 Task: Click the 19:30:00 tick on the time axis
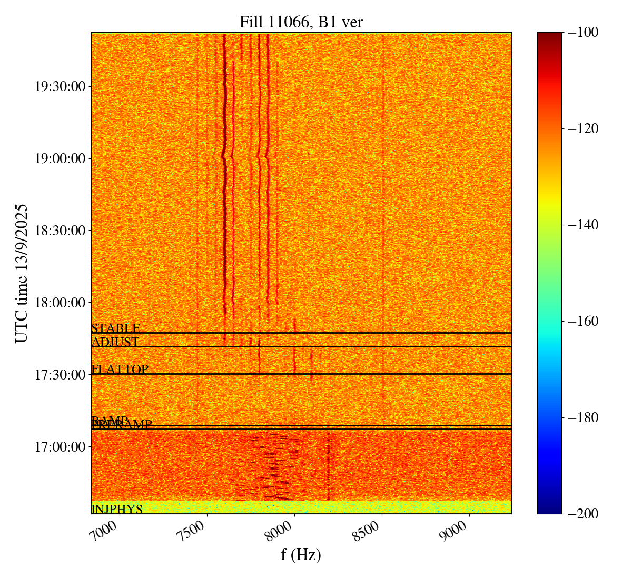60,86
